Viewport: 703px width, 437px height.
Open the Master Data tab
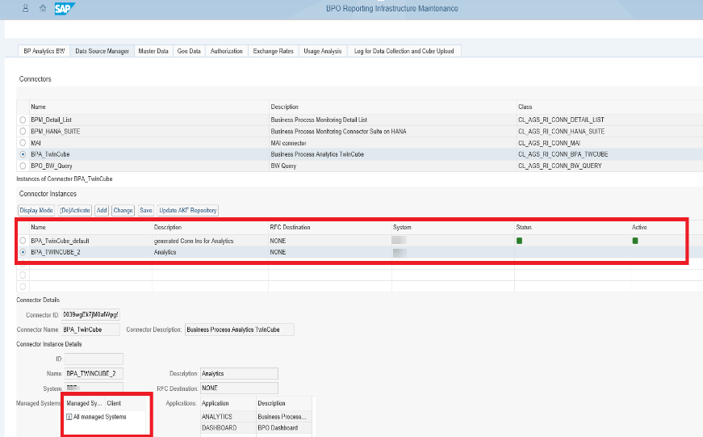point(153,51)
